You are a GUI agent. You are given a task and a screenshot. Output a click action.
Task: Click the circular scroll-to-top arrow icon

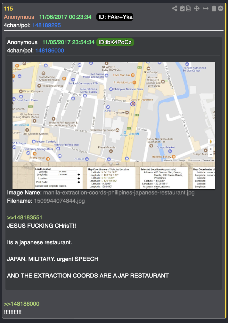[221, 8]
